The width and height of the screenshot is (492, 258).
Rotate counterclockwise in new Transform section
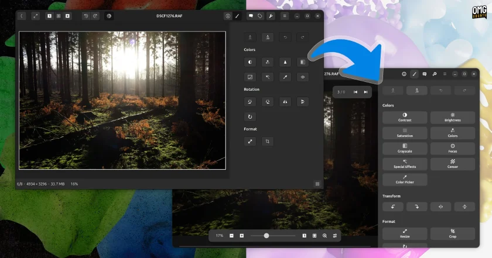(x=393, y=207)
